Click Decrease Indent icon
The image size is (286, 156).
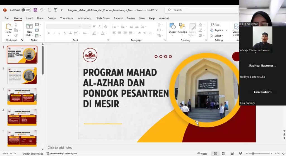(131, 26)
